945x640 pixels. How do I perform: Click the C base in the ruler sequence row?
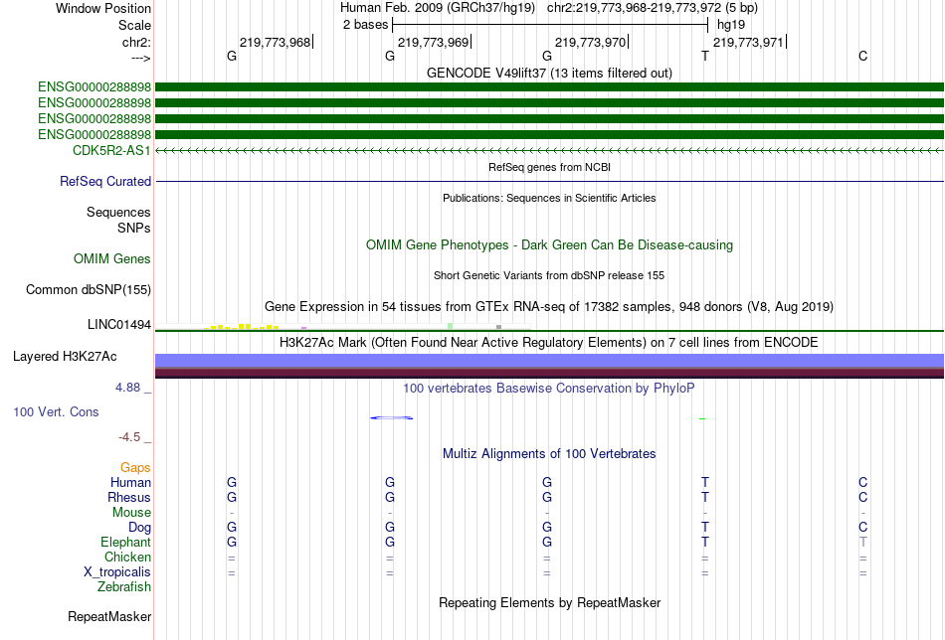863,56
